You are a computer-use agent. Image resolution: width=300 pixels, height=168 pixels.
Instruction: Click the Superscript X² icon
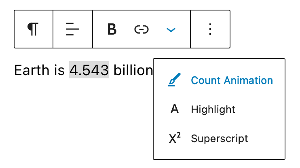click(x=174, y=139)
